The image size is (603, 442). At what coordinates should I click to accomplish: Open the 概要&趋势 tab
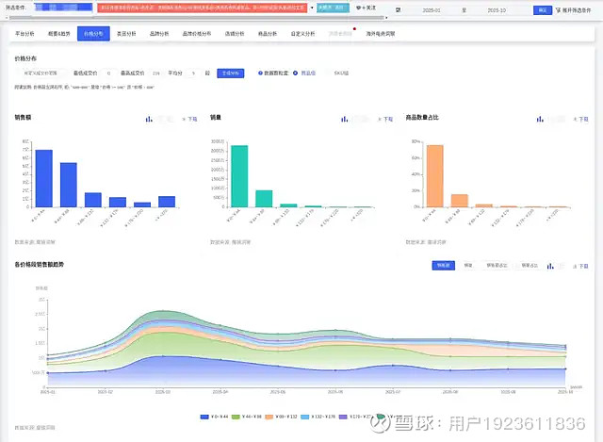(x=58, y=34)
